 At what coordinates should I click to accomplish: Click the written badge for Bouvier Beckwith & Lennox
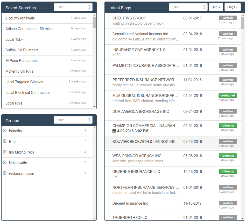(x=228, y=141)
